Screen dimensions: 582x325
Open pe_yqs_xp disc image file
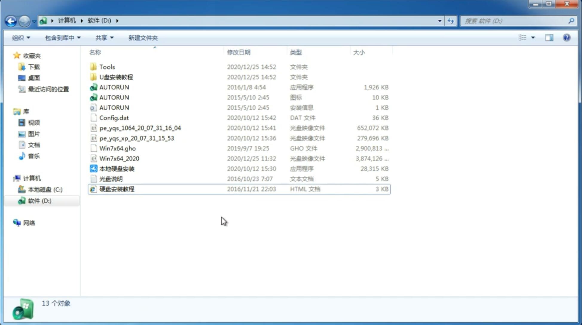136,138
